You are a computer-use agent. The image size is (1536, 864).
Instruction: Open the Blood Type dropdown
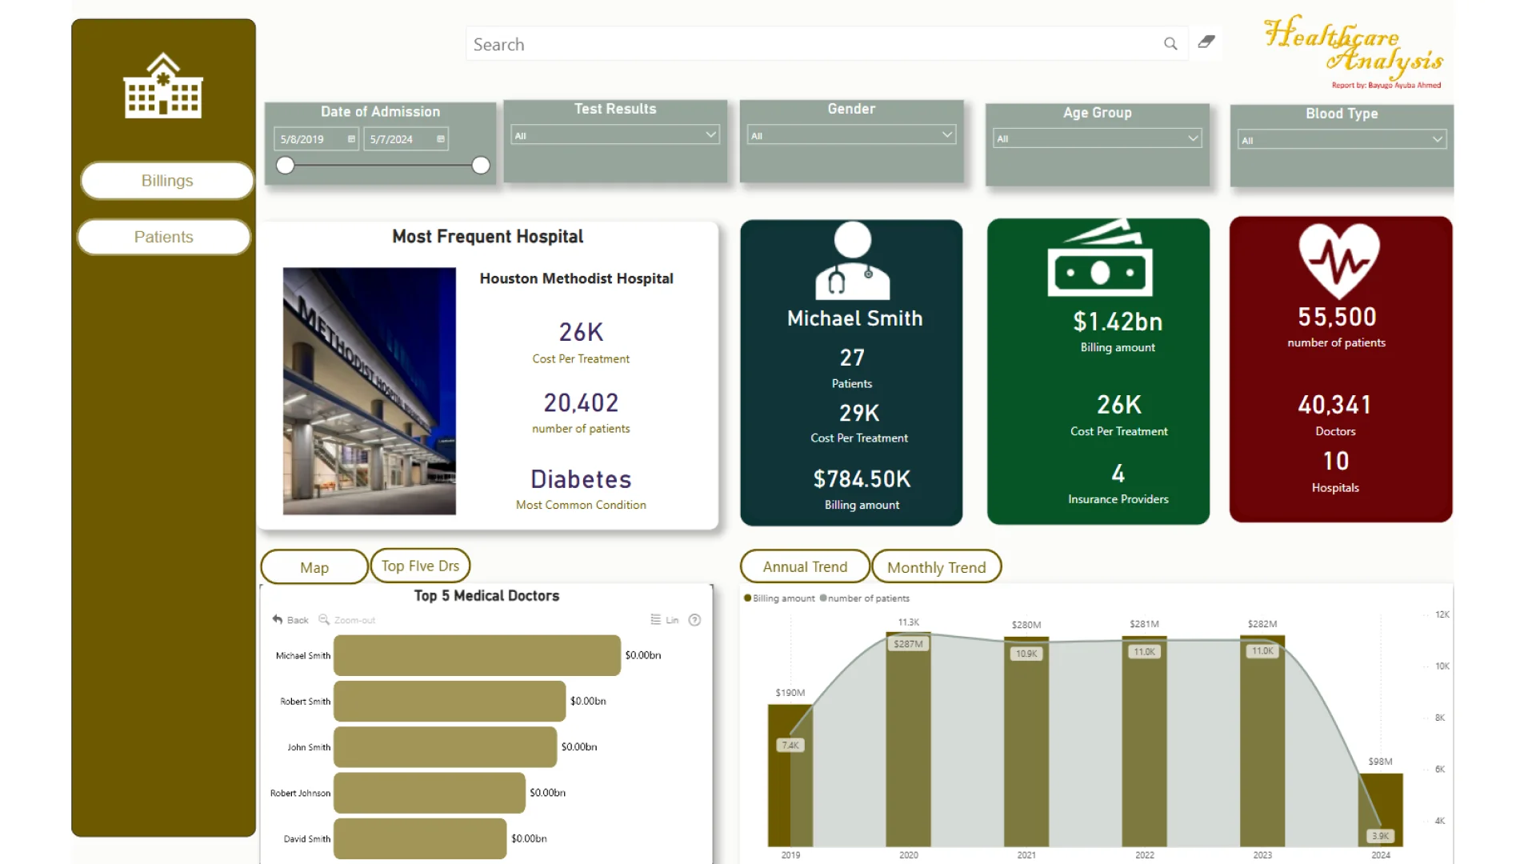tap(1437, 140)
